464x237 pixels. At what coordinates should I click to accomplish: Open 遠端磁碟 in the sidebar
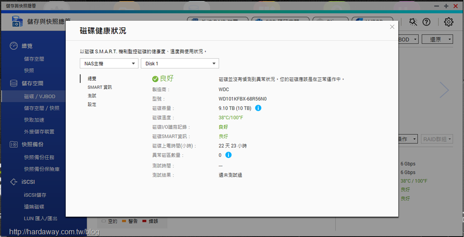[34, 207]
